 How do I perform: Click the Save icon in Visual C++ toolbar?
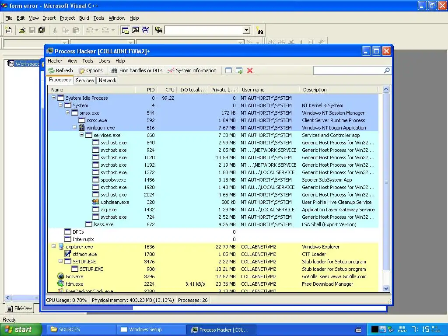tap(32, 30)
